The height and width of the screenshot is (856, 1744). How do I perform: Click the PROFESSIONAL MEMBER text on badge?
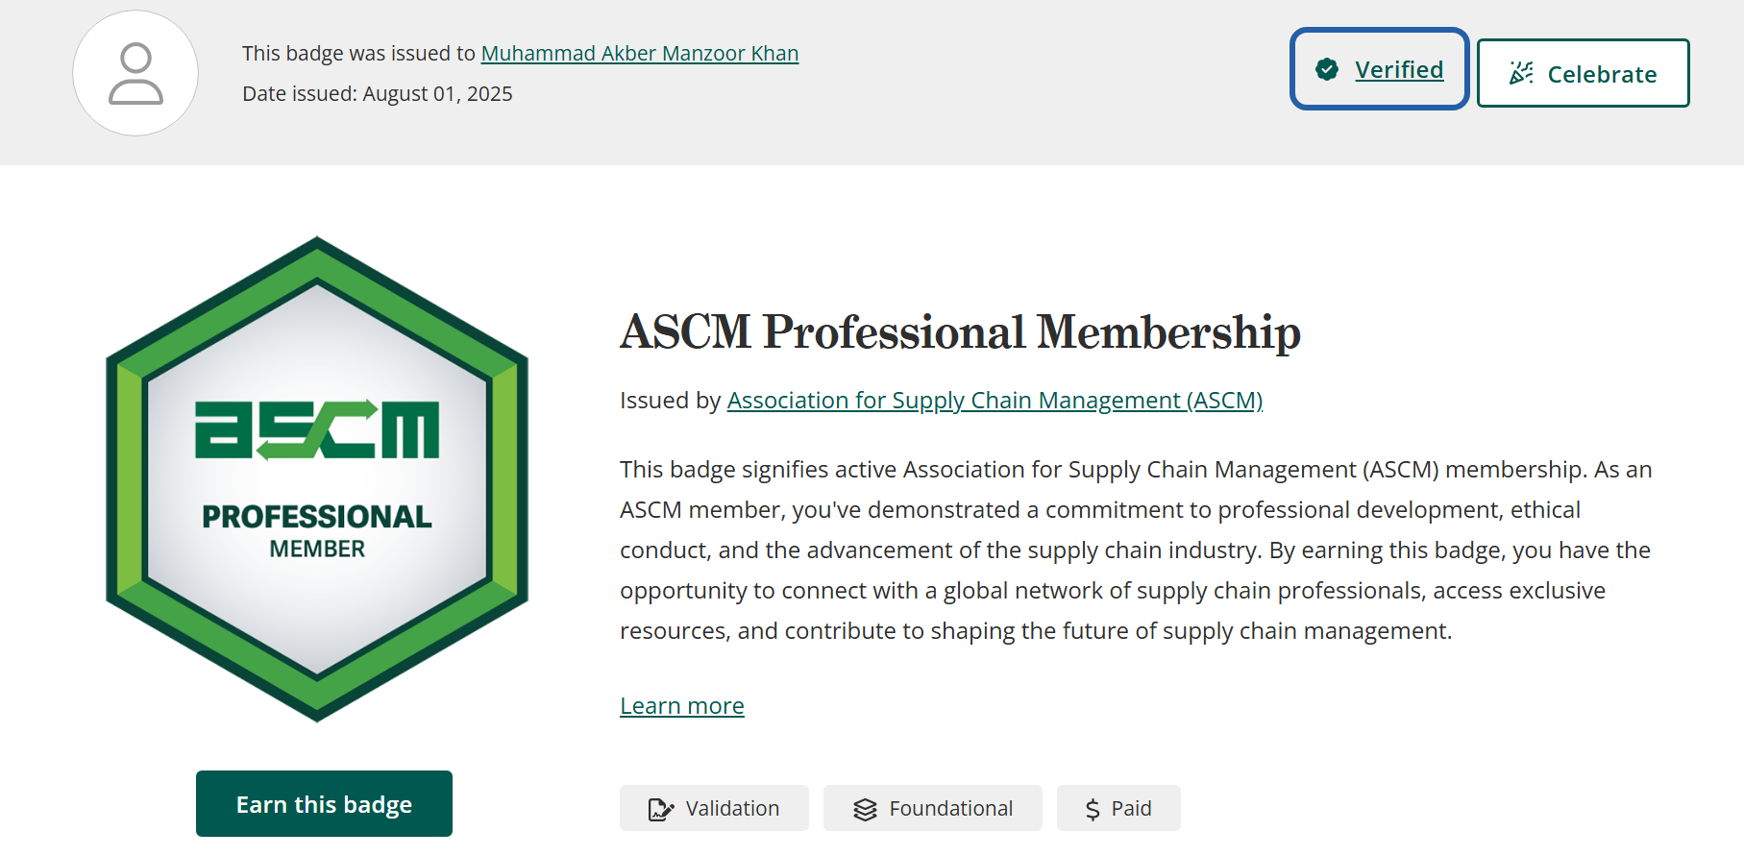pos(317,529)
